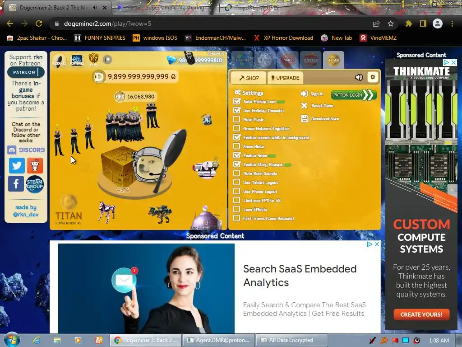Click the @rkn_dev link
The image size is (462, 347).
pyautogui.click(x=26, y=215)
